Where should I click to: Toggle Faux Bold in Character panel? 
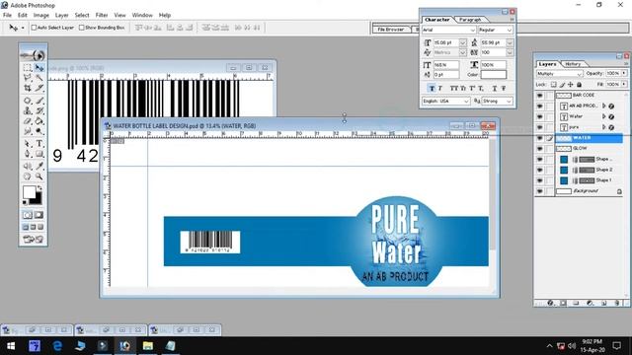(x=432, y=88)
